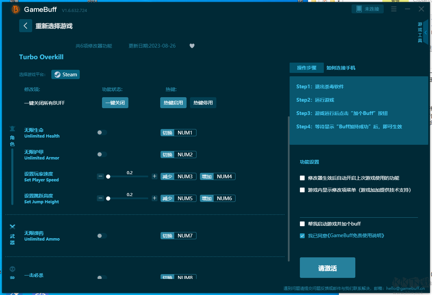The image size is (432, 295).
Task: Go back using the arrow beside 重新选择游戏
Action: (26, 26)
